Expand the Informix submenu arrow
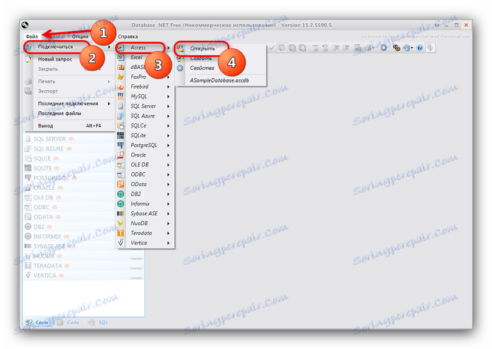 point(168,204)
